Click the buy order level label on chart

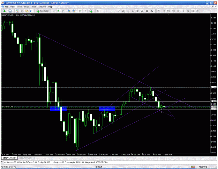click(8, 106)
